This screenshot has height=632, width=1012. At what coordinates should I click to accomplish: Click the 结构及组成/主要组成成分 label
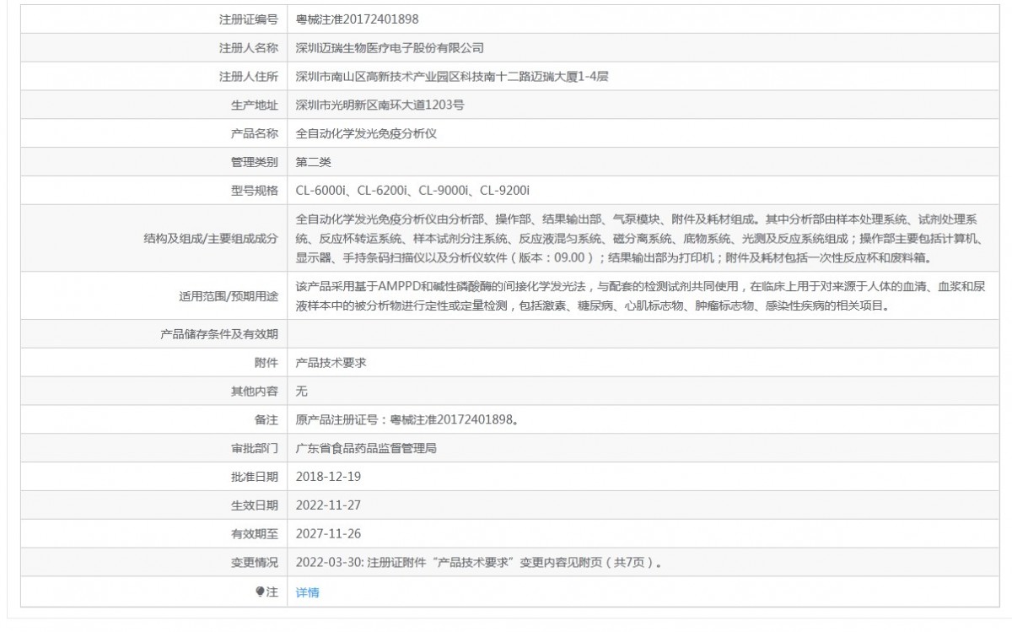(211, 238)
